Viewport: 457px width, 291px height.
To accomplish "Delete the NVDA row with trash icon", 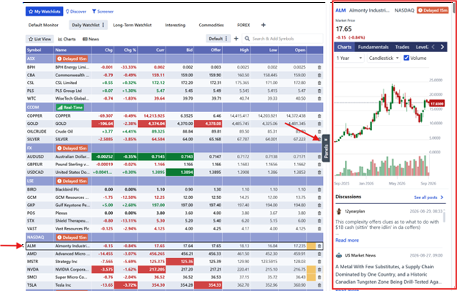I will (x=319, y=270).
